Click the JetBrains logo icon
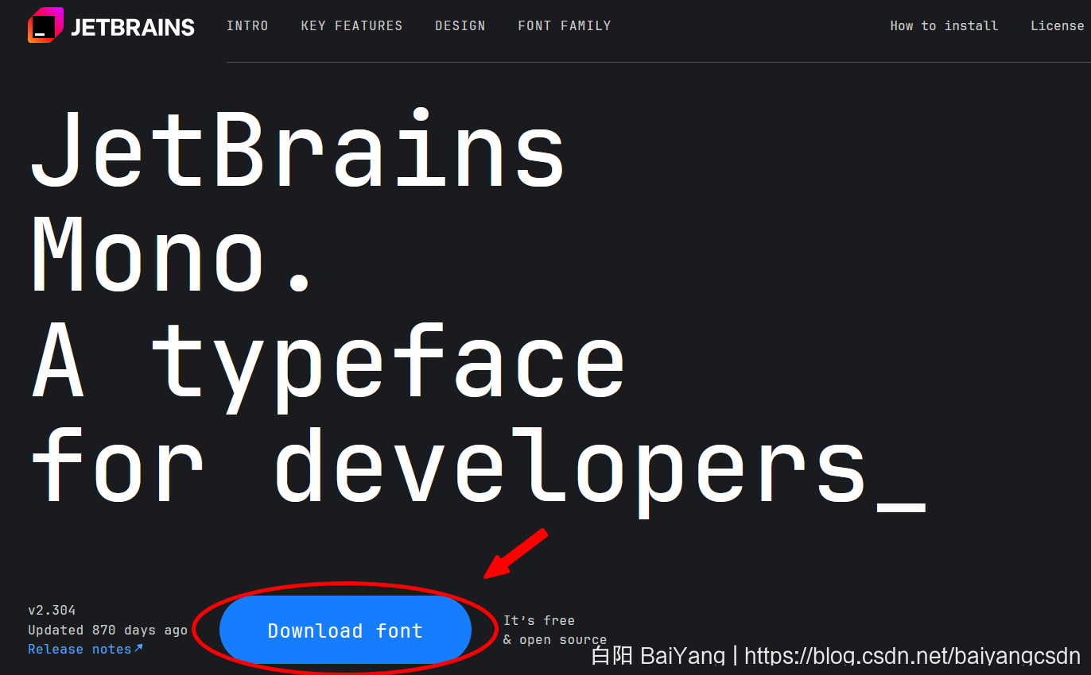Viewport: 1091px width, 675px height. click(45, 25)
